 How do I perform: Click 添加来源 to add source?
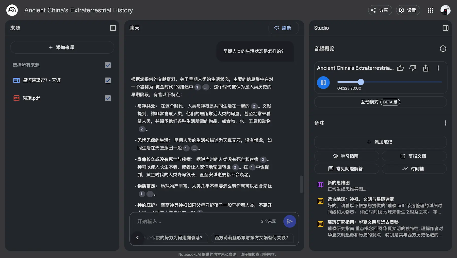pyautogui.click(x=62, y=48)
